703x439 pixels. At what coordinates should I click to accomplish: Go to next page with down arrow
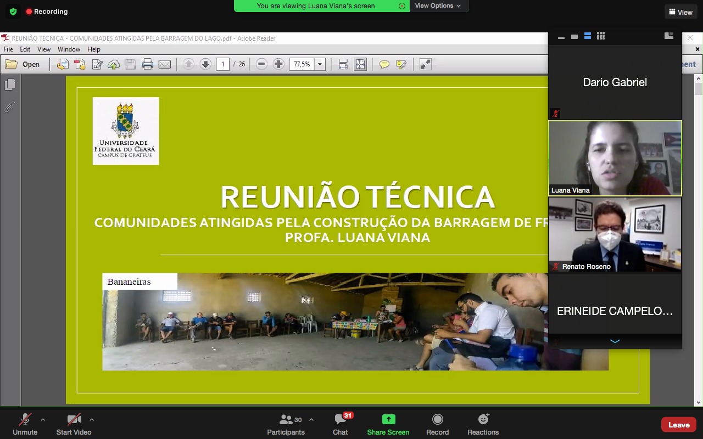[x=205, y=64]
